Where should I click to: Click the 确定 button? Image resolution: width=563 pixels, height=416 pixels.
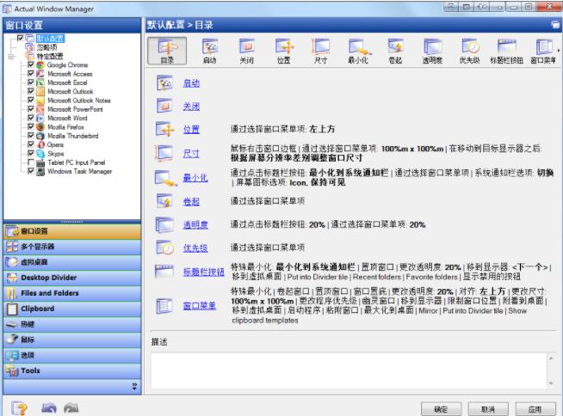pyautogui.click(x=441, y=409)
